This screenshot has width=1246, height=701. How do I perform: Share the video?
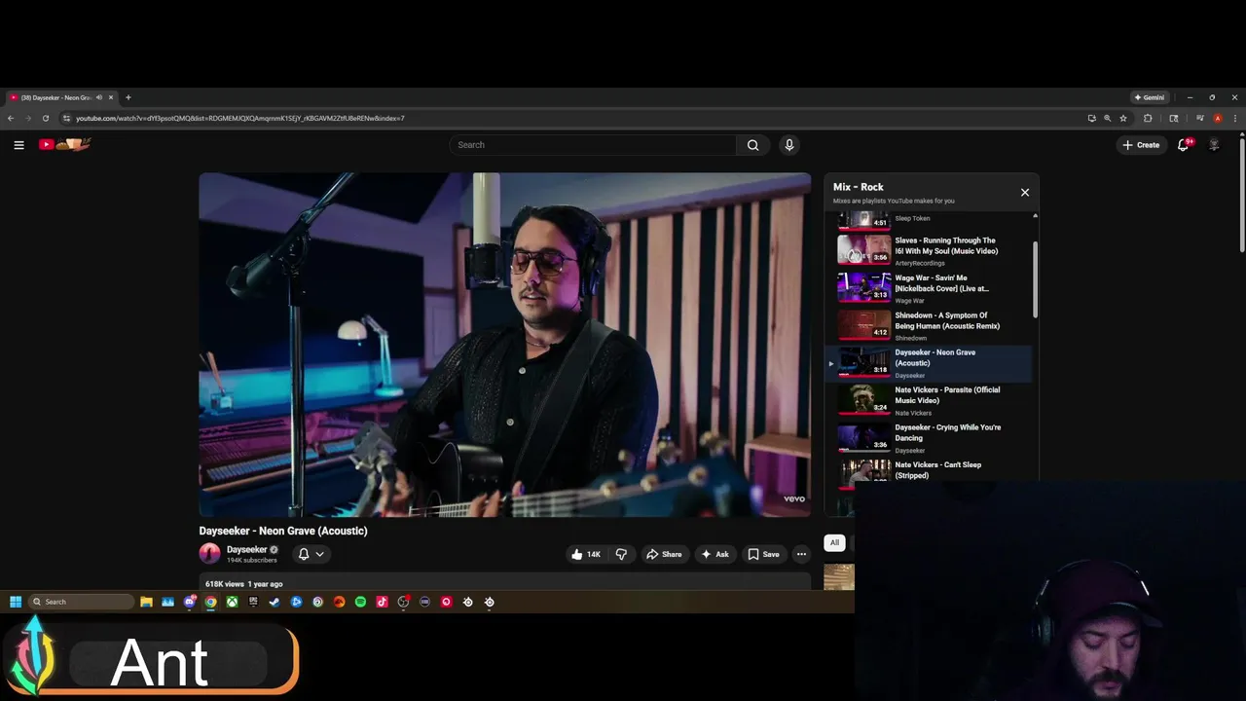[x=664, y=554]
